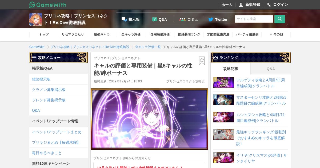Open 最強キャラランキング/役割別 article link
The image size is (320, 168).
pyautogui.click(x=261, y=138)
